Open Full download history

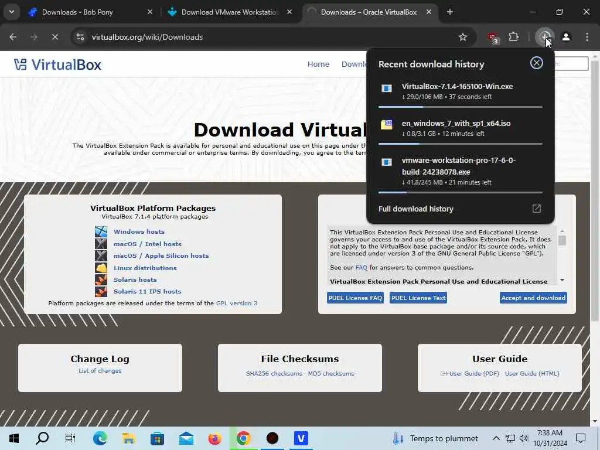click(x=416, y=209)
